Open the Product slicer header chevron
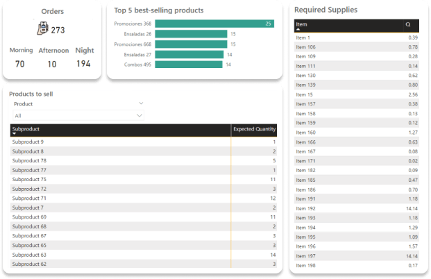Image resolution: width=431 pixels, height=279 pixels. pos(141,103)
